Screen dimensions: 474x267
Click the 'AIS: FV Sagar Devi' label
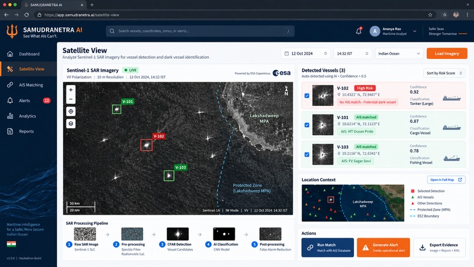pos(356,161)
